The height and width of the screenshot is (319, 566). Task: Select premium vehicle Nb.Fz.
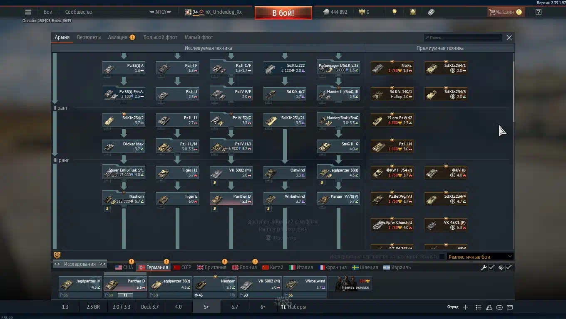392,68
